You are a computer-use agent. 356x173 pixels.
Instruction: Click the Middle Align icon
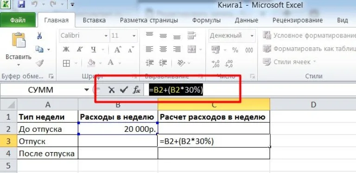[x=163, y=36]
